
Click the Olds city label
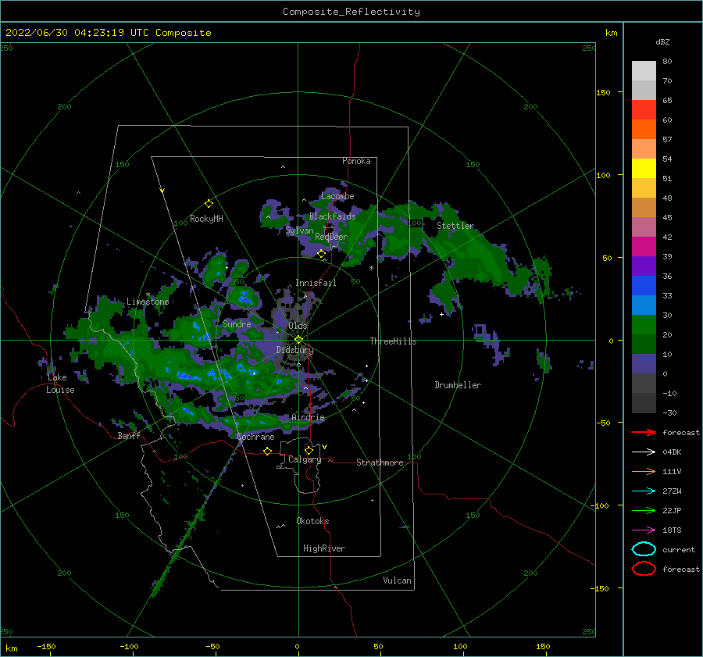pyautogui.click(x=298, y=326)
